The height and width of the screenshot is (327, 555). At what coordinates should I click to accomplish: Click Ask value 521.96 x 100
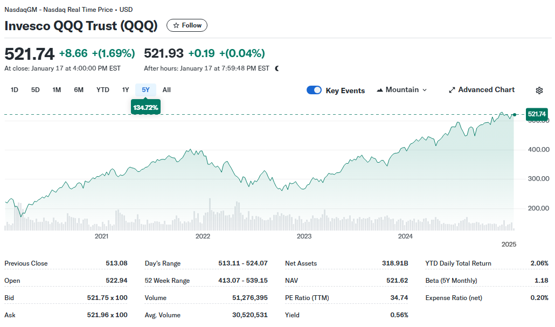coord(107,315)
